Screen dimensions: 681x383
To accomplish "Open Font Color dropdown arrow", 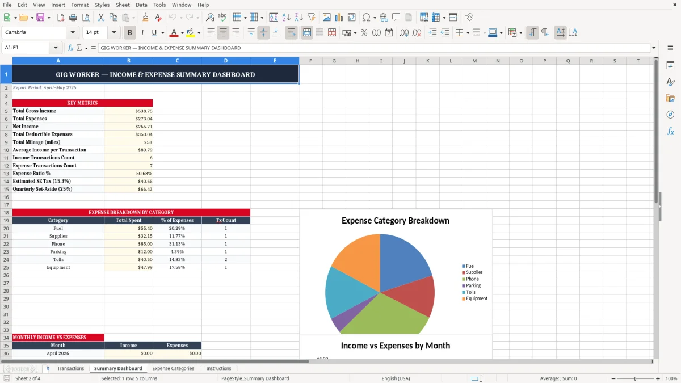I will tap(182, 33).
